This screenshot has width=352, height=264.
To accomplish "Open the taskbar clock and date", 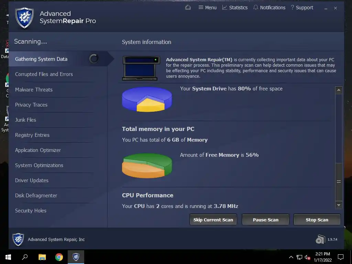I will pyautogui.click(x=322, y=257).
